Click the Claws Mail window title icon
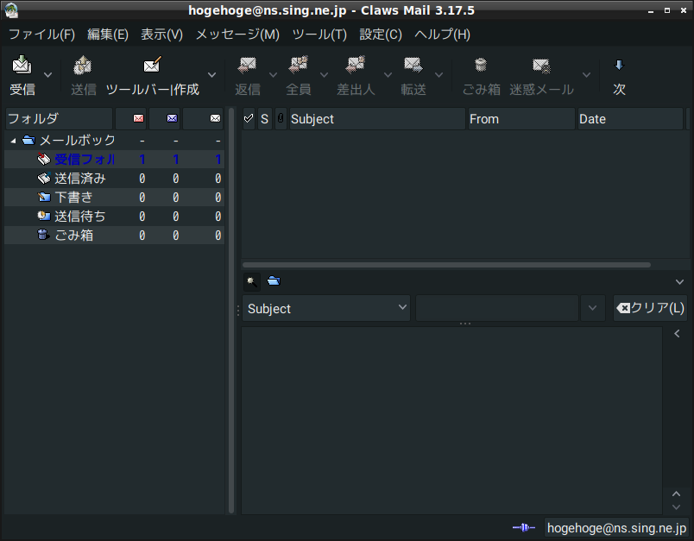The width and height of the screenshot is (694, 541). coord(11,10)
